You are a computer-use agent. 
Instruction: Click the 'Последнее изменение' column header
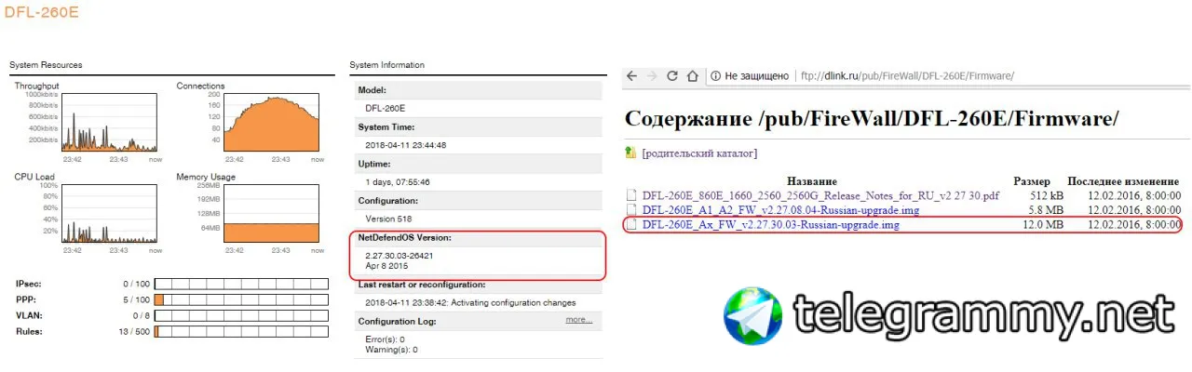(x=1124, y=181)
